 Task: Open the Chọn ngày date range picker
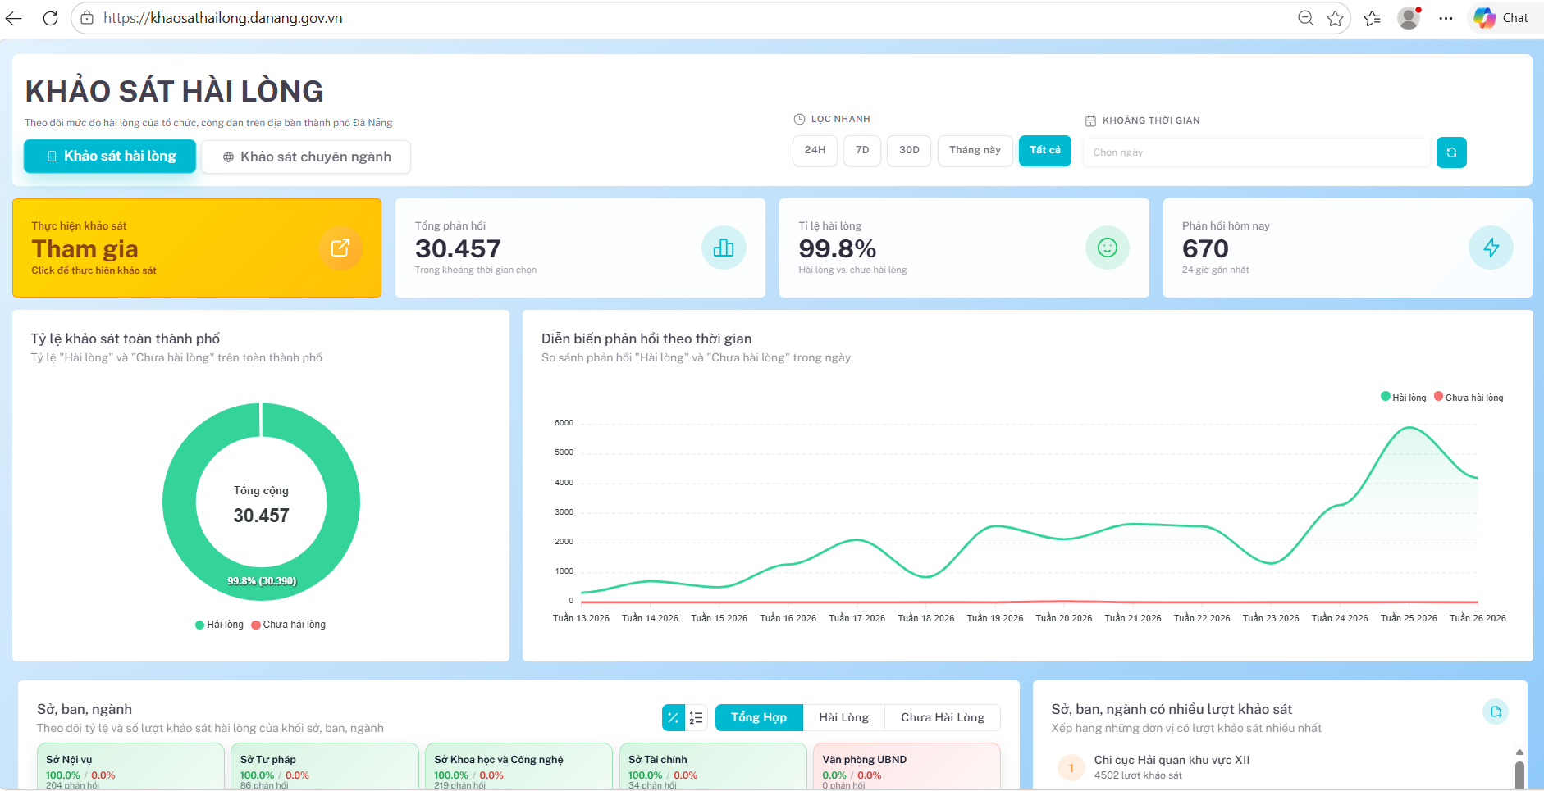tap(1256, 152)
